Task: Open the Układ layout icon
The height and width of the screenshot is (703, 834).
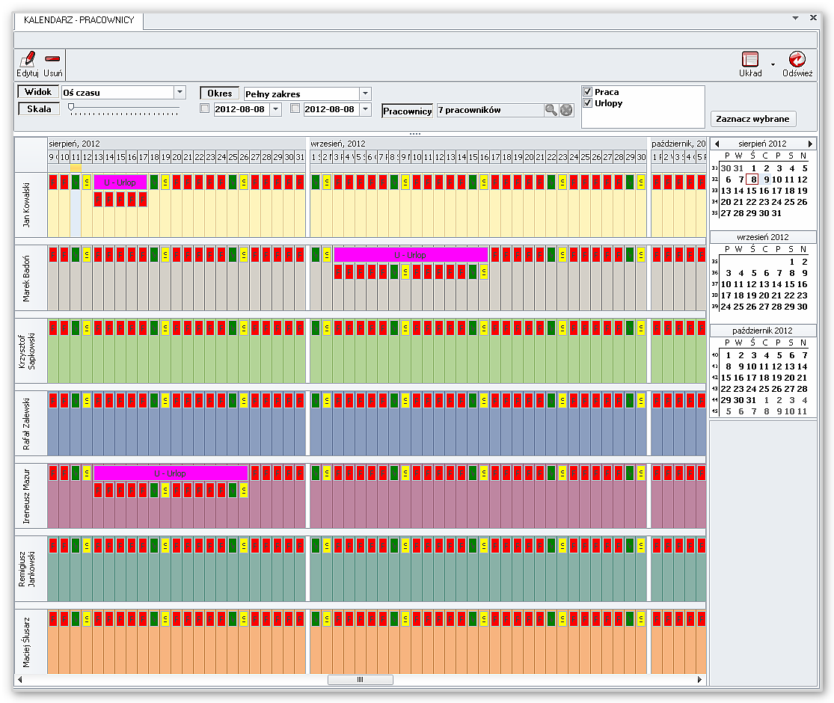Action: click(750, 60)
